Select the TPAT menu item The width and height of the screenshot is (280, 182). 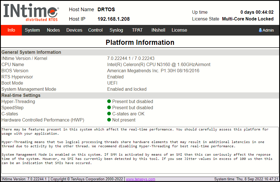point(137,30)
